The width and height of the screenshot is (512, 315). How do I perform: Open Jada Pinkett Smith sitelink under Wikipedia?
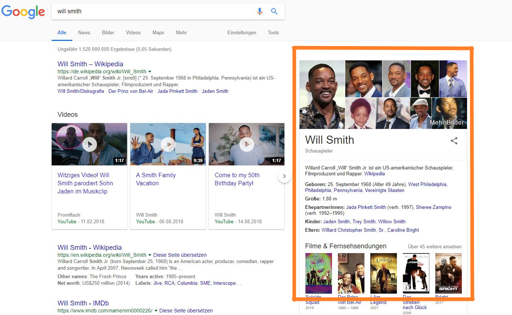pos(177,91)
